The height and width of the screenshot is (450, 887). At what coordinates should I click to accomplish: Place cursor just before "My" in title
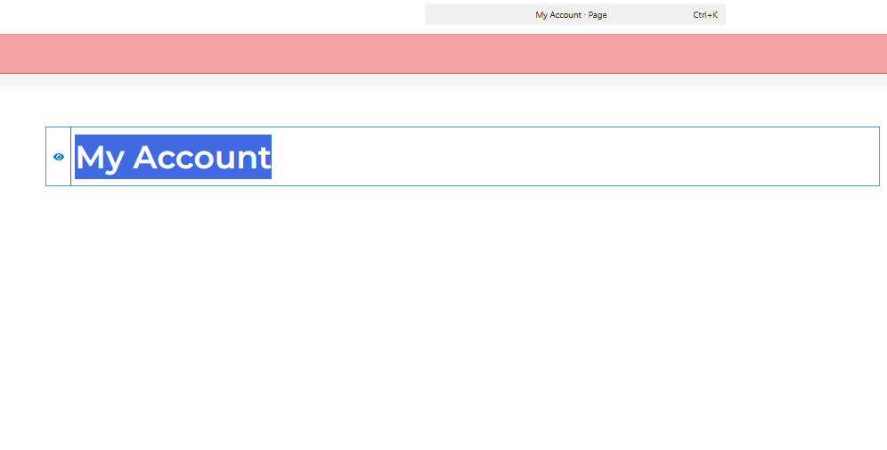pyautogui.click(x=76, y=157)
